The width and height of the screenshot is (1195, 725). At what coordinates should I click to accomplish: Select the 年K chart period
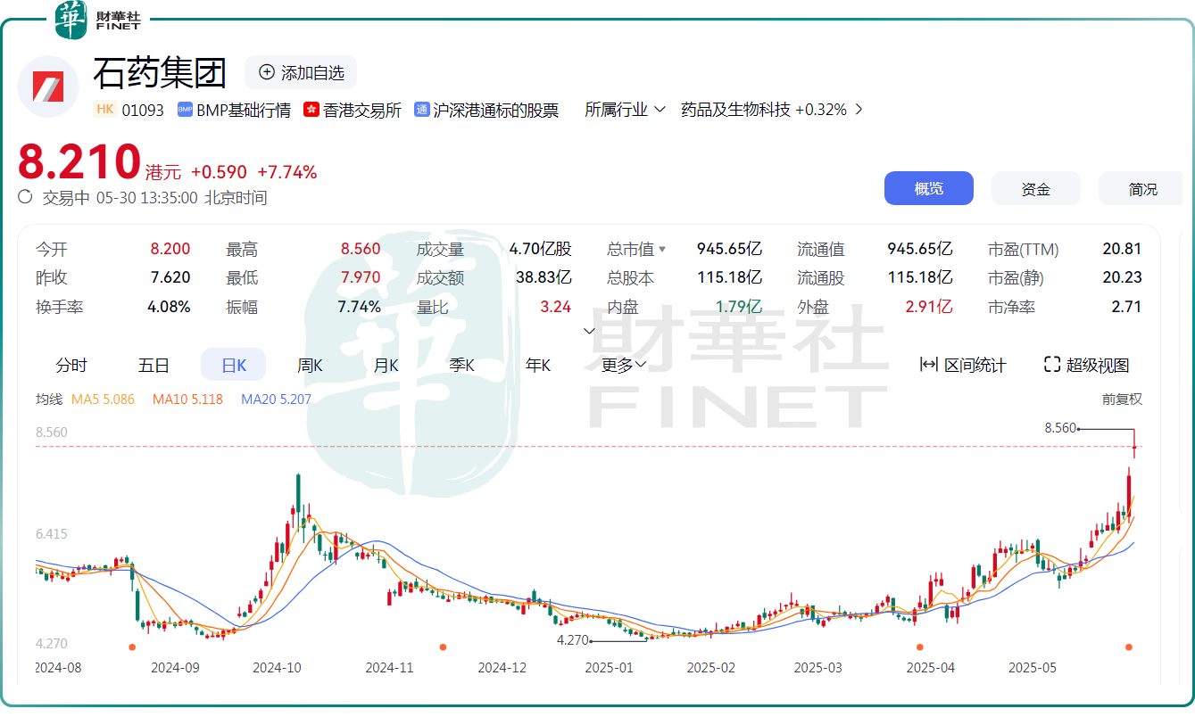coord(537,365)
